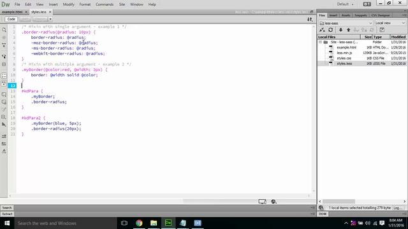Click the Format Source Code icon
Screen dimensions: 408x229
4,151
